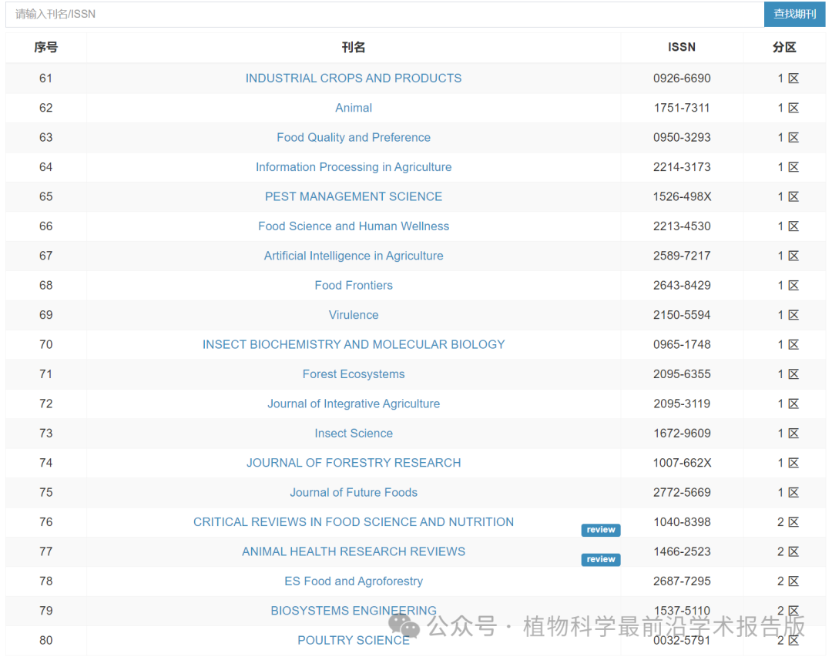Viewport: 832px width, 660px height.
Task: Select Food Quality and Preference link
Action: [x=354, y=137]
